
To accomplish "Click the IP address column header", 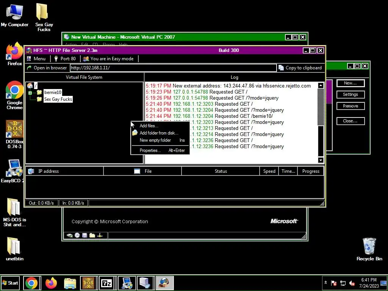I will point(64,171).
